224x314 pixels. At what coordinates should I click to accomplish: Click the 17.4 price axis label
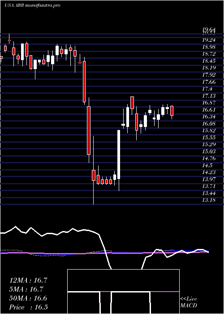click(207, 89)
